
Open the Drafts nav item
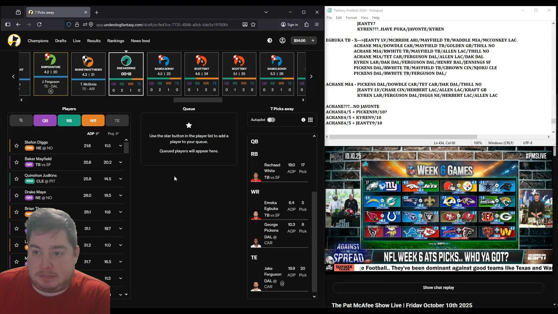point(61,41)
